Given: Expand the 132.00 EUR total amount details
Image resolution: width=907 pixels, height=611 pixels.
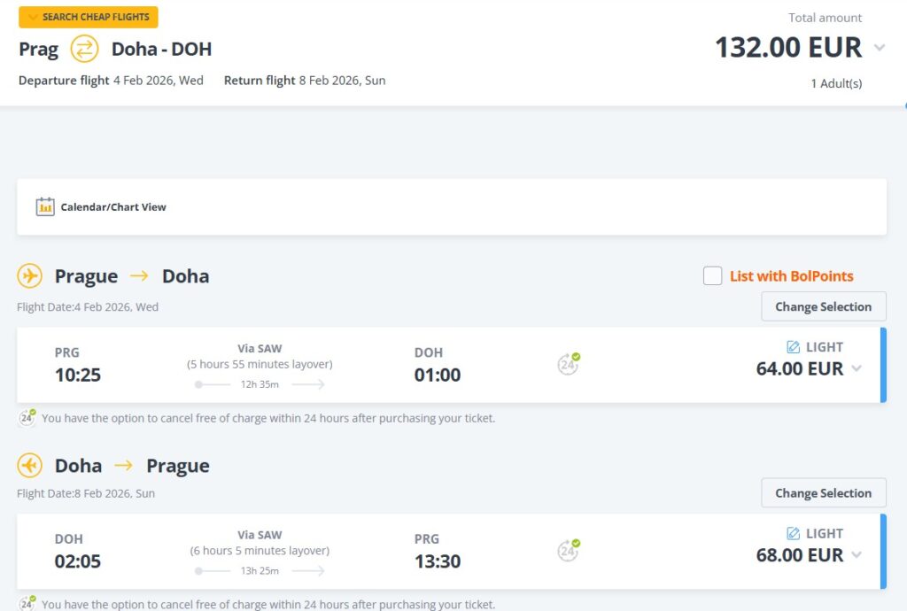Looking at the screenshot, I should pos(879,48).
